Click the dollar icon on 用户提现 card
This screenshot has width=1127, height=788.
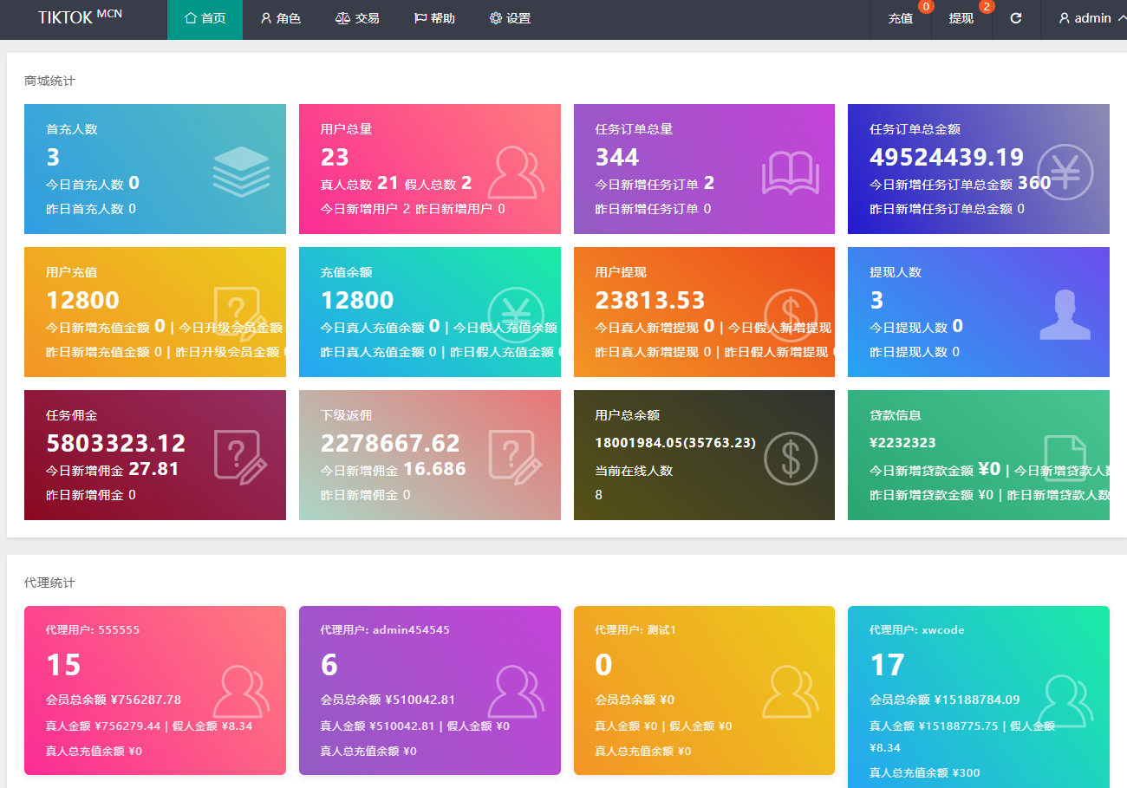[x=791, y=315]
